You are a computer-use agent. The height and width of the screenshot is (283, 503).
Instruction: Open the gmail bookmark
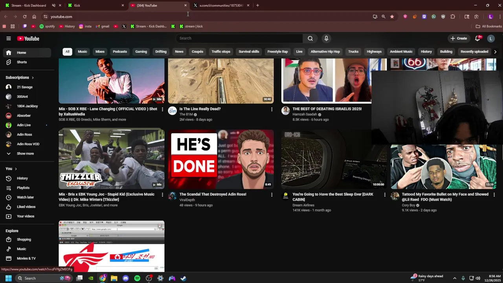(x=102, y=26)
